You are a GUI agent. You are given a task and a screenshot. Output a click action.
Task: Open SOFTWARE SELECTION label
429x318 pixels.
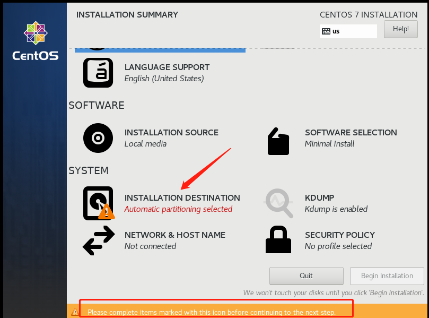(x=351, y=133)
